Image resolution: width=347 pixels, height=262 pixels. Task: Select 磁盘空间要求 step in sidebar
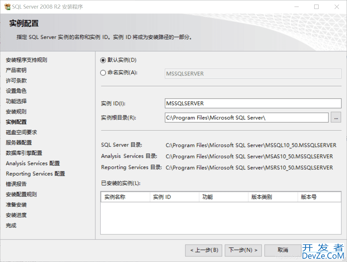(x=21, y=132)
